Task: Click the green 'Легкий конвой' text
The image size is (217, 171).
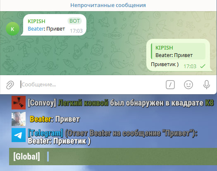Action: pyautogui.click(x=83, y=103)
